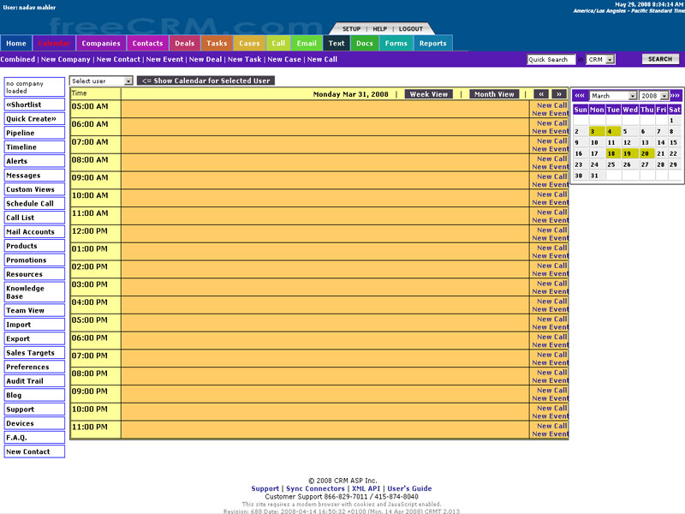The height and width of the screenshot is (514, 685).
Task: Open the Home tab
Action: 16,44
